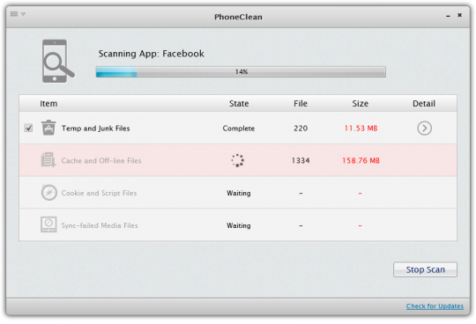Click the 11.53 MB size value
Viewport: 476px width, 324px height.
[361, 129]
